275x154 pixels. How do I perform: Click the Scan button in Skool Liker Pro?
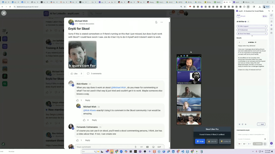click(x=200, y=141)
